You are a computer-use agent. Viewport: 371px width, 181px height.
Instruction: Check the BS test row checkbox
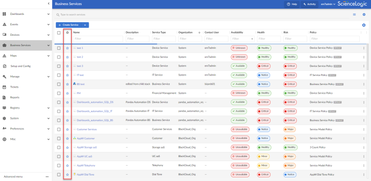59,84
